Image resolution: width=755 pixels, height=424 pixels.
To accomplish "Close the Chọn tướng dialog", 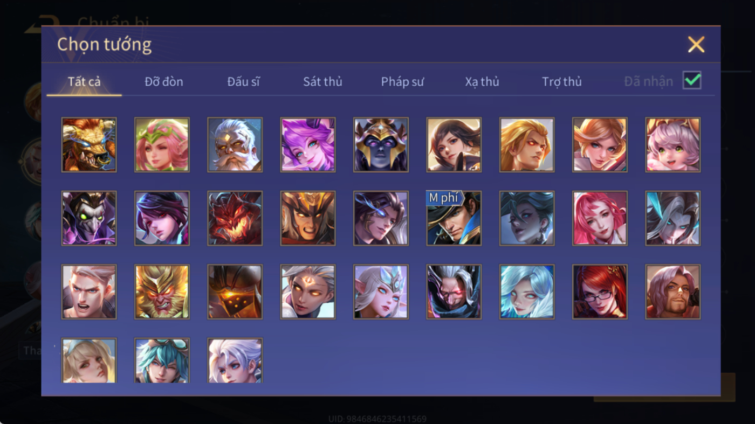I will 696,44.
